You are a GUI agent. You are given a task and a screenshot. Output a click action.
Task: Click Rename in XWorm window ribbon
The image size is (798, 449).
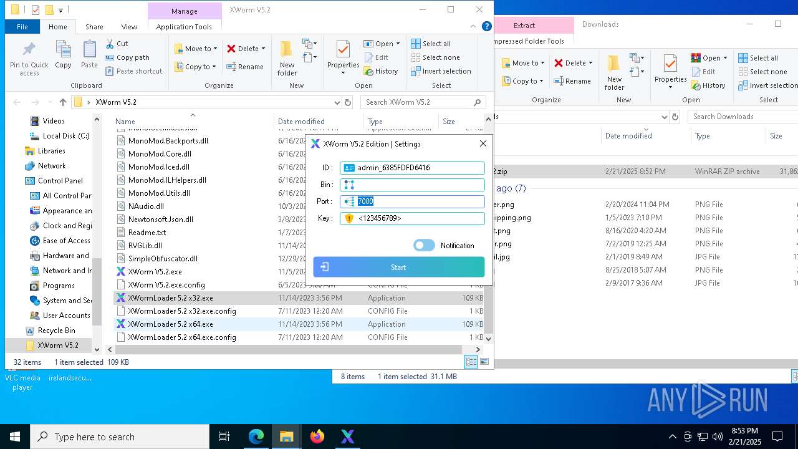tap(244, 67)
